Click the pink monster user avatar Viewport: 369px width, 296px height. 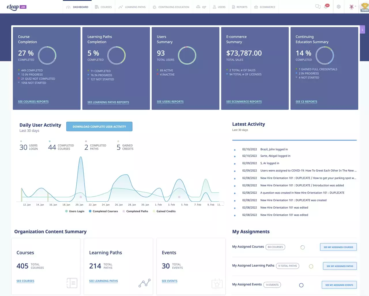[351, 7]
